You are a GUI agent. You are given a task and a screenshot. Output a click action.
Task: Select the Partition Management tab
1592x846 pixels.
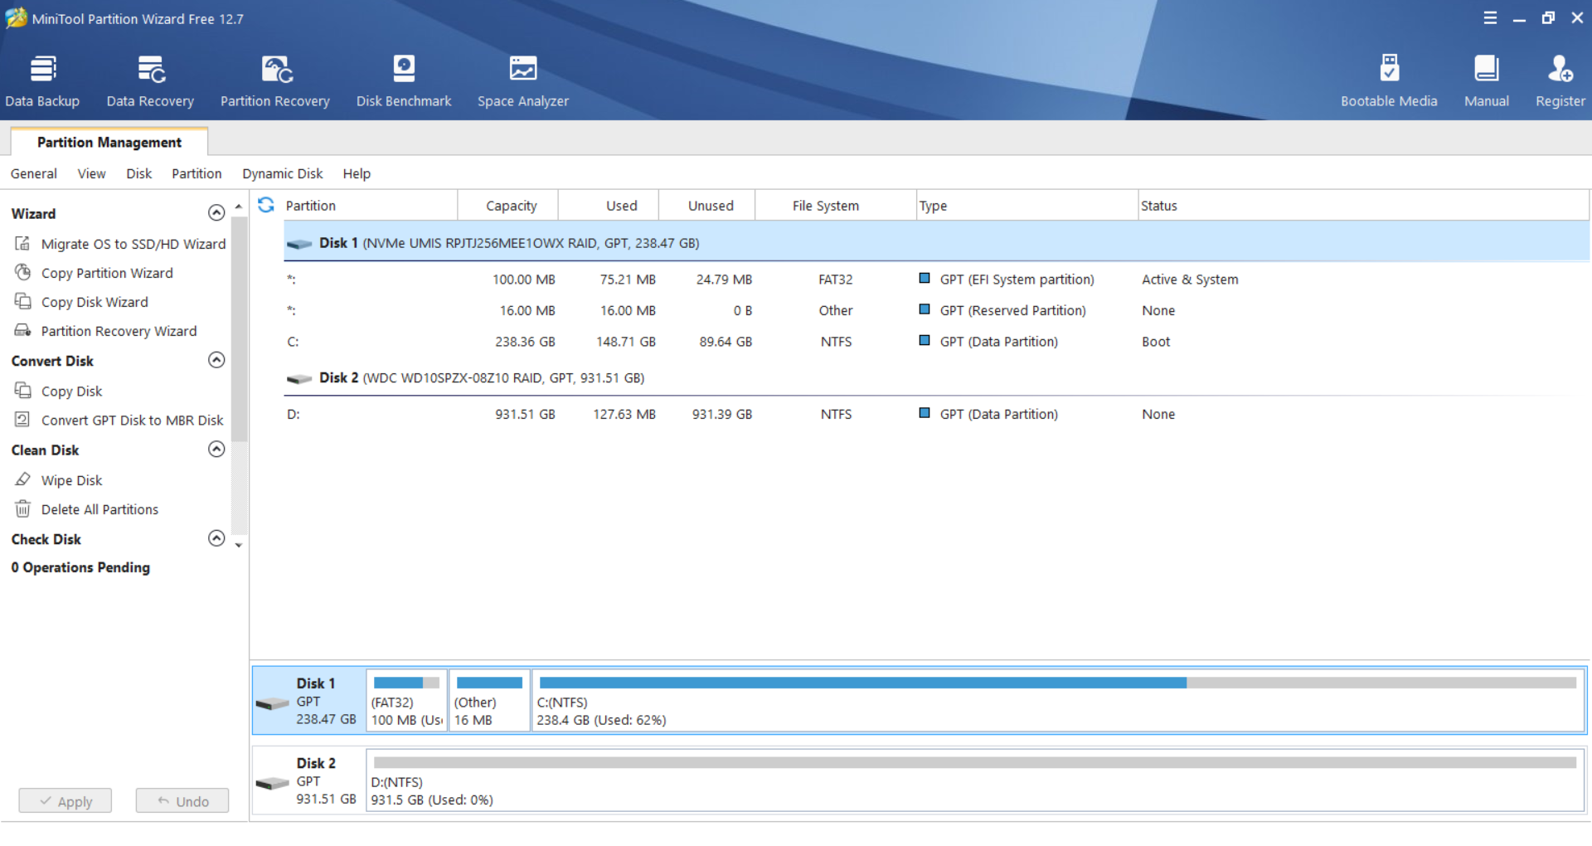[x=109, y=142]
